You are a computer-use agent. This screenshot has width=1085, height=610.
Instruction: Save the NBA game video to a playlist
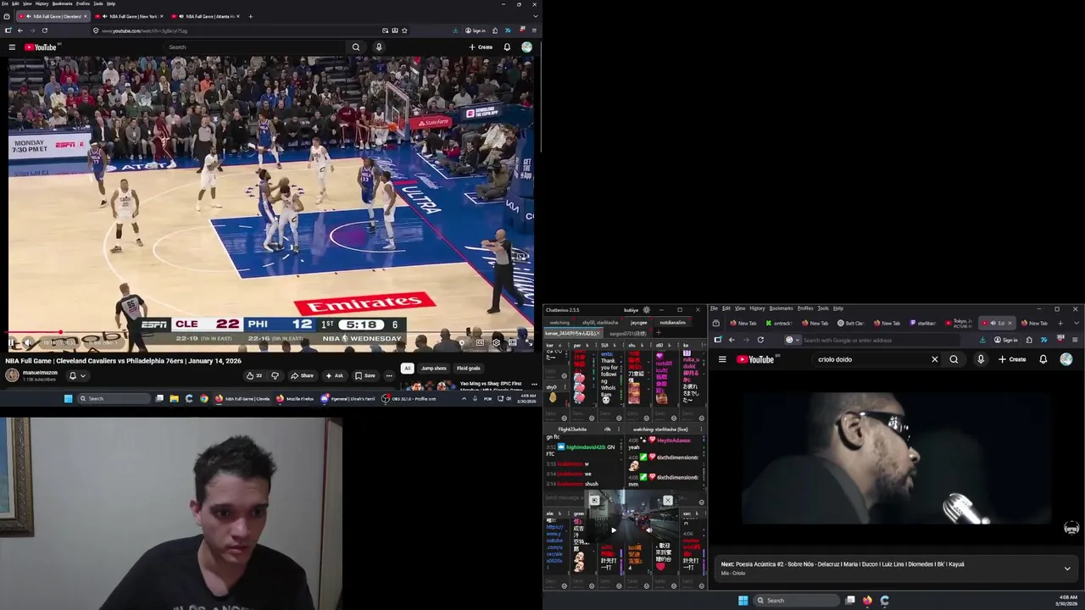pyautogui.click(x=365, y=375)
